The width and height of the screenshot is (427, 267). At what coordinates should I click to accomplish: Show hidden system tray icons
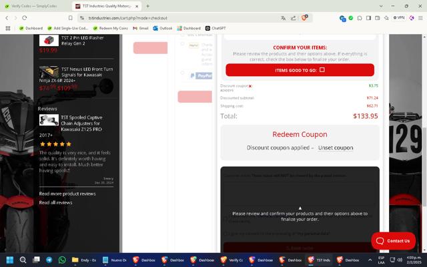(370, 260)
